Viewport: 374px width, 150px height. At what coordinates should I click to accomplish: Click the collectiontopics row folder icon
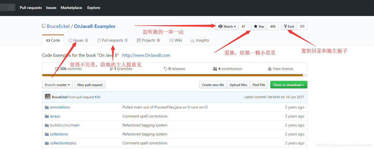coord(47,143)
